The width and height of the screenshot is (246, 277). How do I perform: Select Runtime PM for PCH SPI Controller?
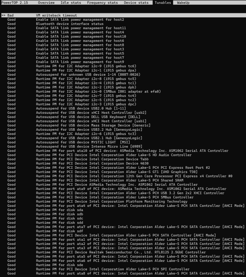pos(98,270)
